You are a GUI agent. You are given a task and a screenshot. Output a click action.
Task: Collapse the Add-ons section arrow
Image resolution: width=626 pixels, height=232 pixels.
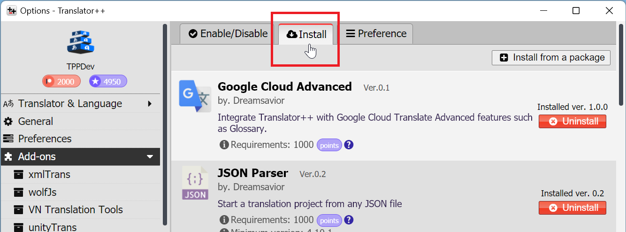pyautogui.click(x=150, y=157)
